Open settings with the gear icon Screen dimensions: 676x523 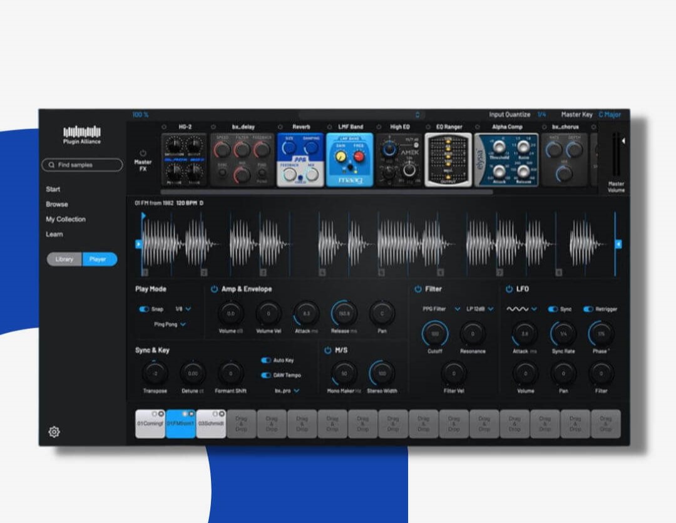[54, 432]
